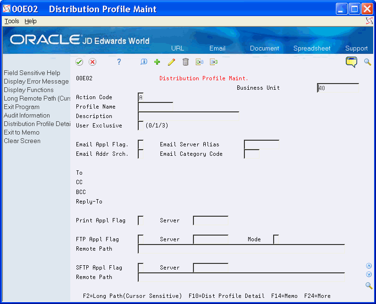The height and width of the screenshot is (304, 376).
Task: Choose Exit to Memo in sidebar
Action: pos(22,132)
